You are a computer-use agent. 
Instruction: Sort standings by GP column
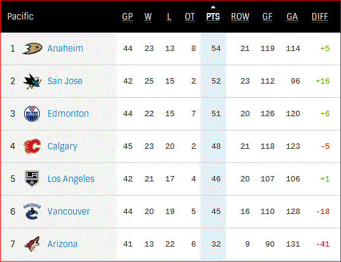(x=127, y=17)
